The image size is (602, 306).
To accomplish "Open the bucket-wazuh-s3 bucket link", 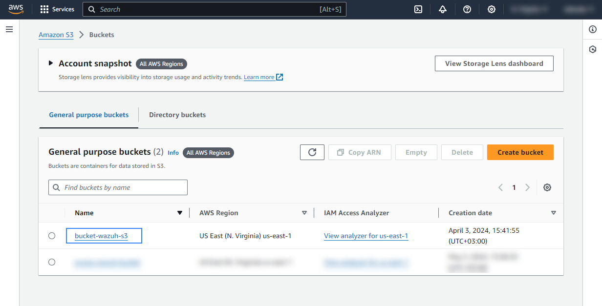I will click(101, 236).
